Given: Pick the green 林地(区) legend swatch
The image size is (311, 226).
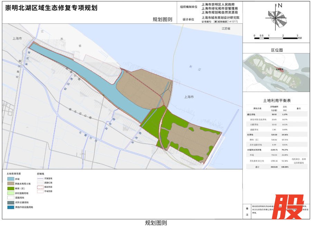Looking at the screenshot, I should [10, 188].
